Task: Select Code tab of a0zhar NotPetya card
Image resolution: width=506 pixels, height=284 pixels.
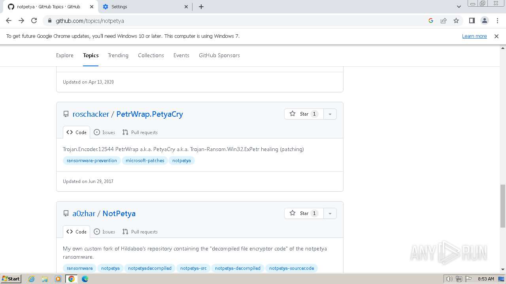Action: coord(76,232)
